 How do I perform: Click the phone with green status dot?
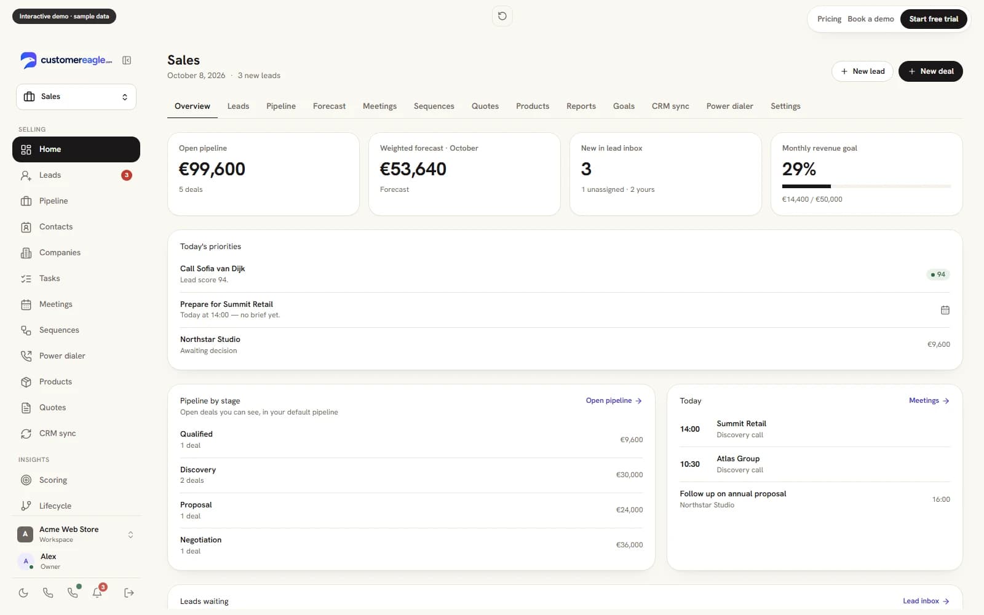pyautogui.click(x=73, y=592)
